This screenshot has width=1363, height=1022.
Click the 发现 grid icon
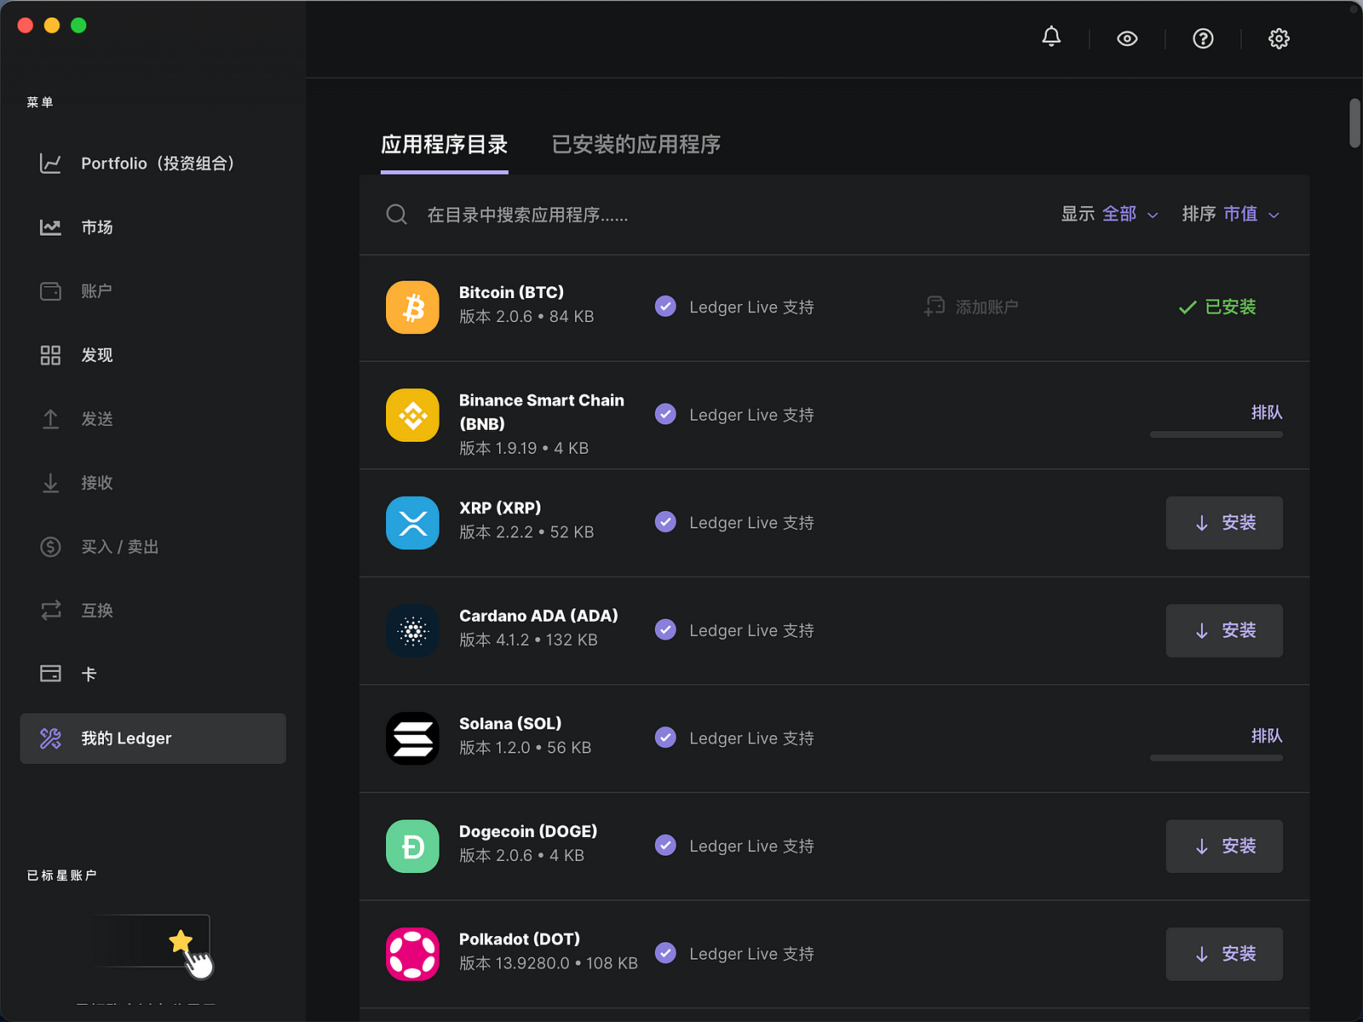tap(50, 355)
